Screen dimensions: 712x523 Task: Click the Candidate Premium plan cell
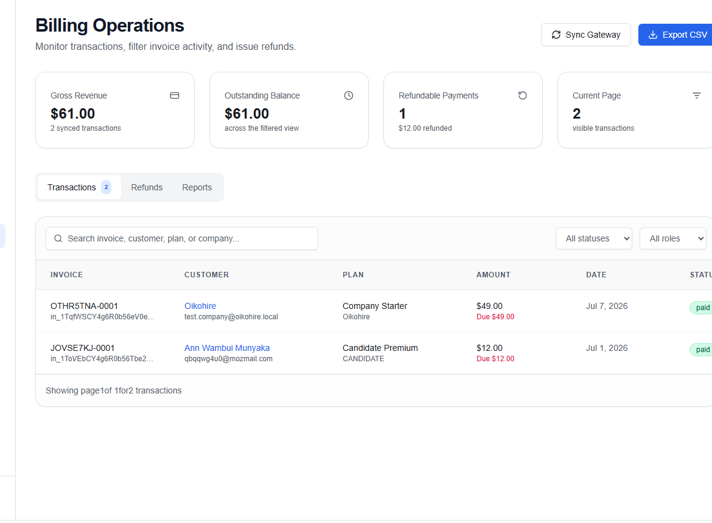pyautogui.click(x=380, y=348)
